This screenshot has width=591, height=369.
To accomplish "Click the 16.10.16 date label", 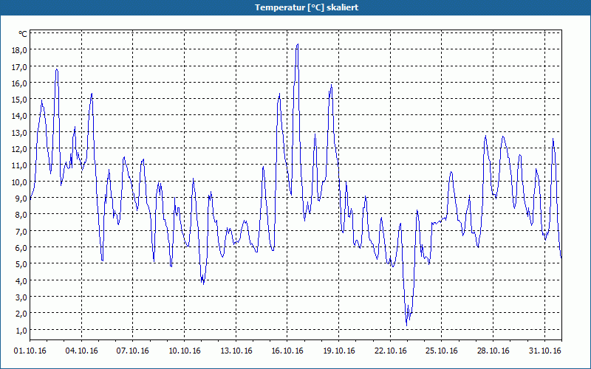I will coord(287,351).
